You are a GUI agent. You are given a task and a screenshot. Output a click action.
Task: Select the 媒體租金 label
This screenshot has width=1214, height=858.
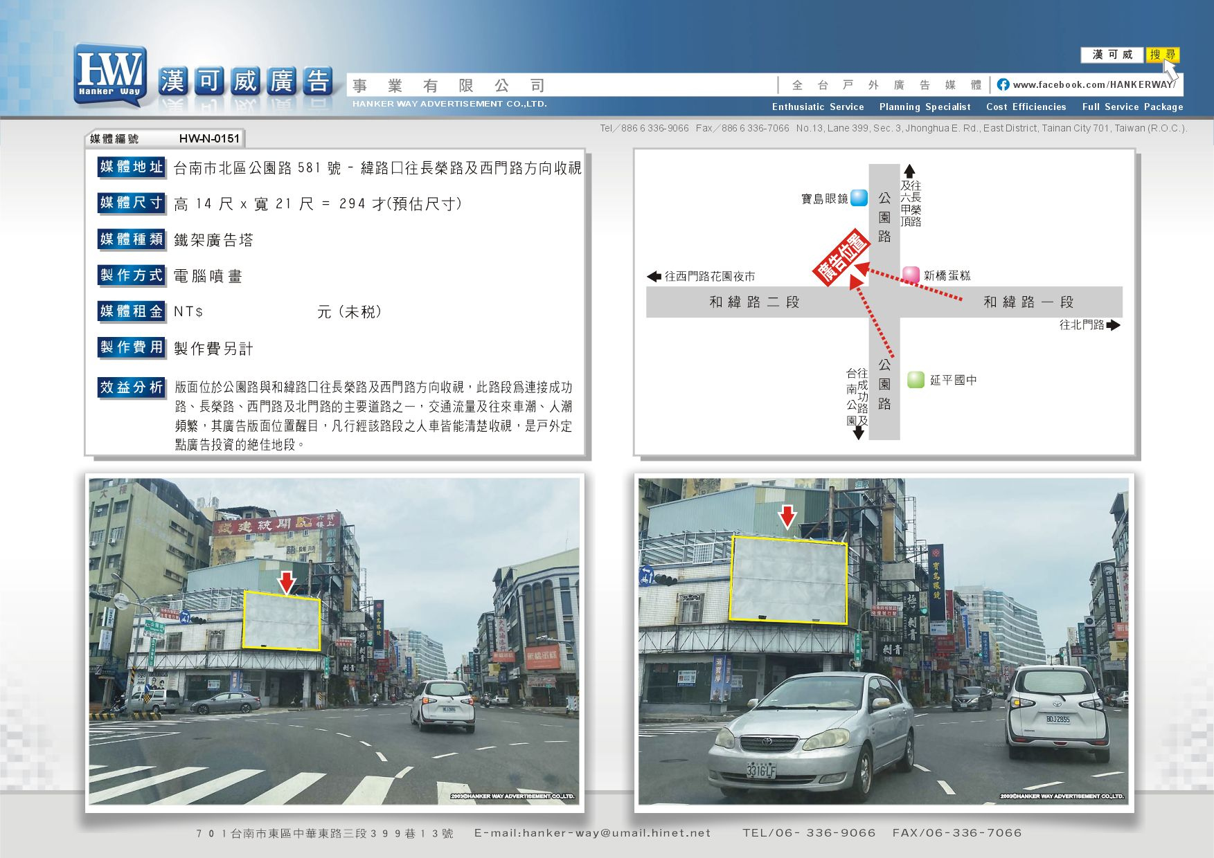coord(132,311)
